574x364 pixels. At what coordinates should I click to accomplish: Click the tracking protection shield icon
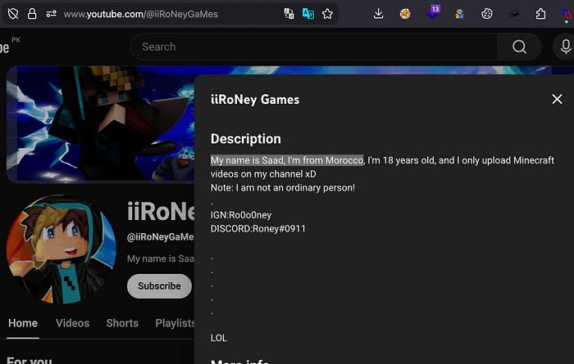point(13,14)
